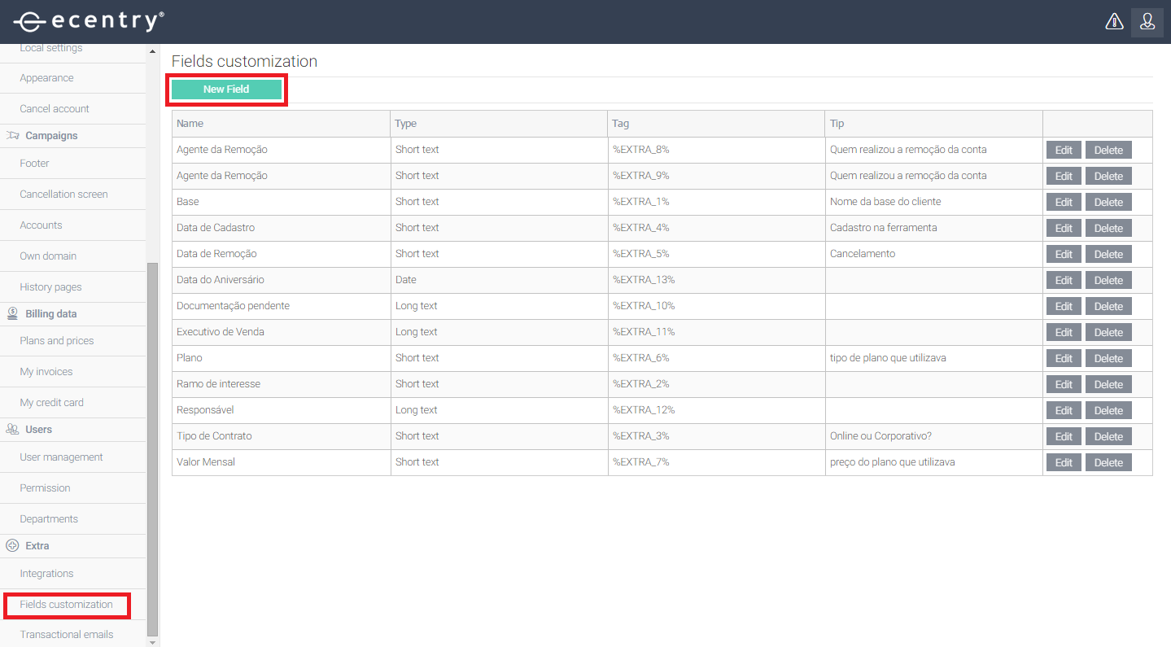
Task: Click the Name column header
Action: click(x=190, y=124)
